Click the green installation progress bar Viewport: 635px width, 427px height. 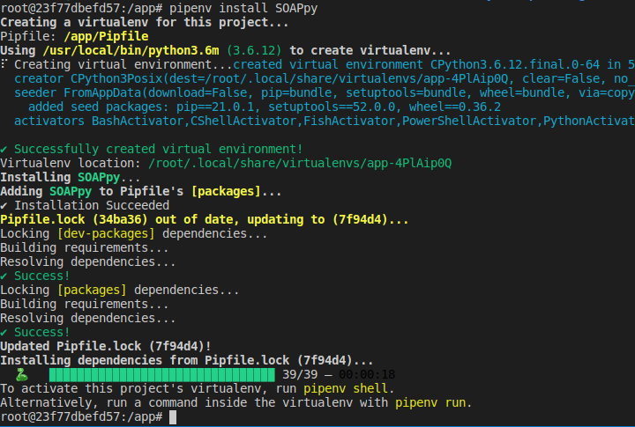point(162,374)
